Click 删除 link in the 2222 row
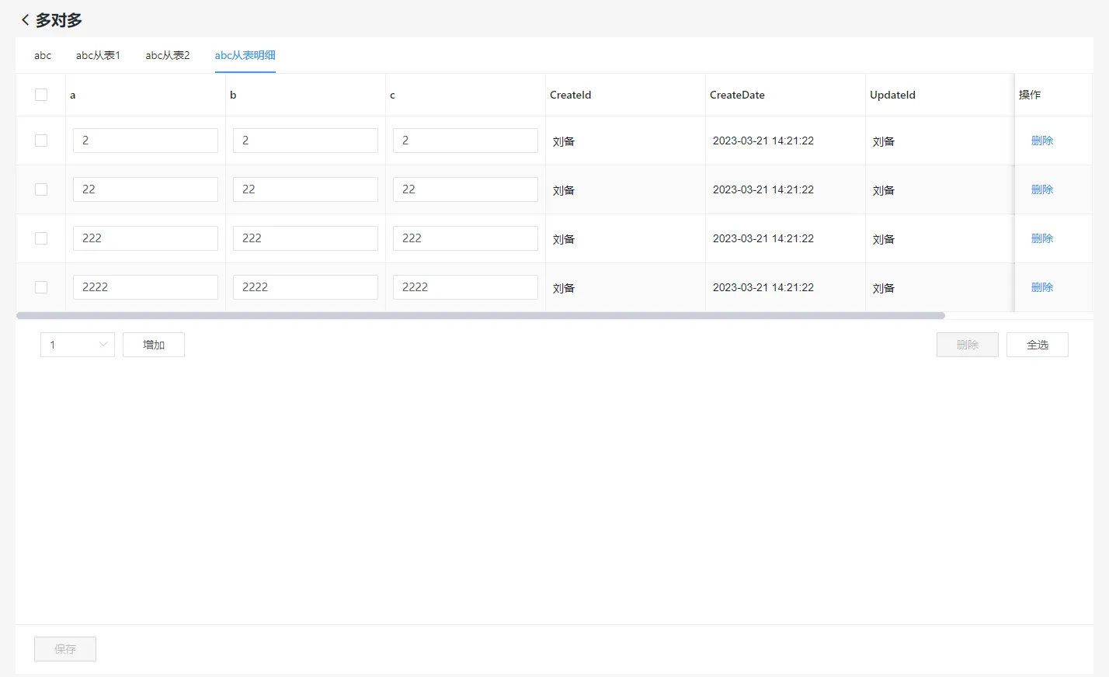Viewport: 1109px width, 677px height. (x=1041, y=287)
